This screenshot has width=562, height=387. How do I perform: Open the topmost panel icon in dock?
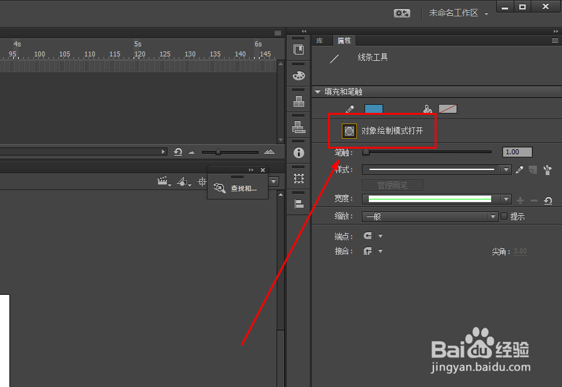pos(299,50)
